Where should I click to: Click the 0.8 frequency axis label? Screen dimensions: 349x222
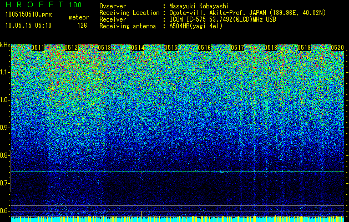(x=5, y=155)
